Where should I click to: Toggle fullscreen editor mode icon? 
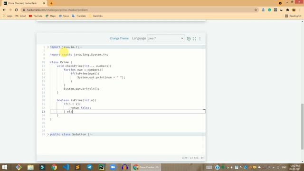194,38
